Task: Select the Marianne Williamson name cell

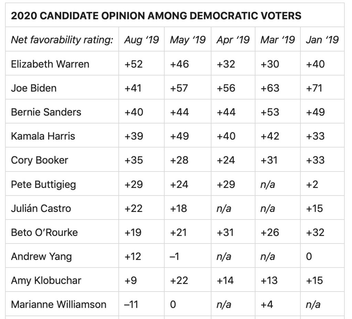Action: tap(58, 304)
